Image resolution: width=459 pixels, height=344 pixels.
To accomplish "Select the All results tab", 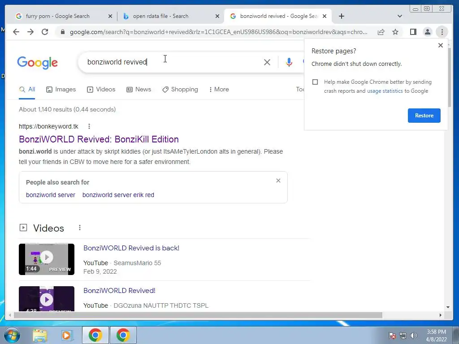I will (x=27, y=89).
